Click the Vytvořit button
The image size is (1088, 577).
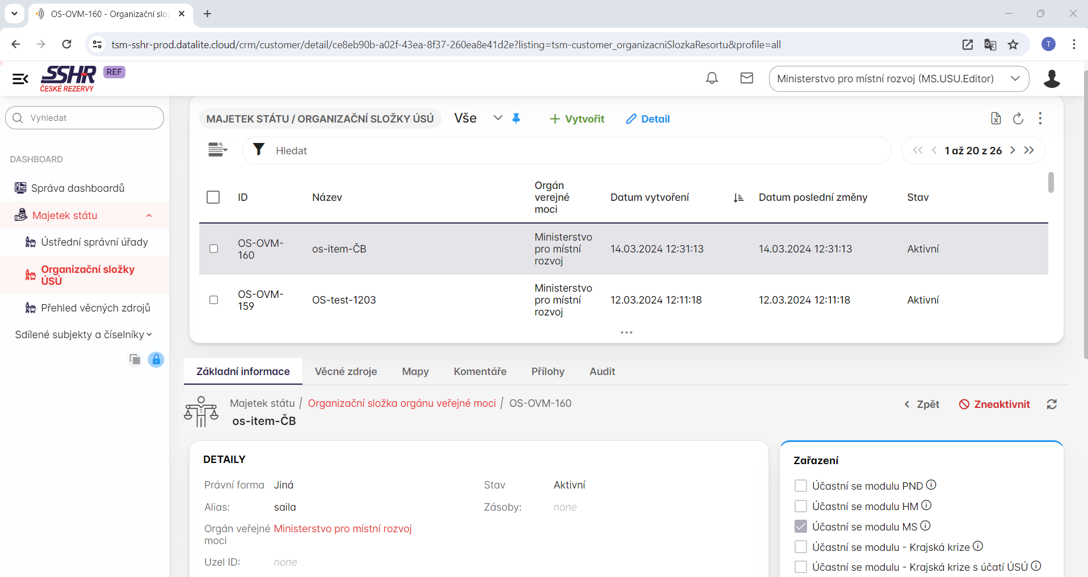[577, 119]
